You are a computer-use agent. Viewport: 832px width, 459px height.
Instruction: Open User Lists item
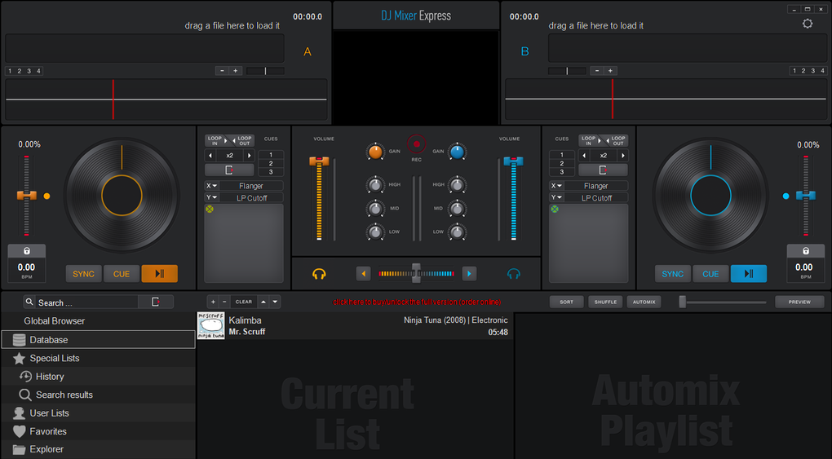pyautogui.click(x=98, y=413)
